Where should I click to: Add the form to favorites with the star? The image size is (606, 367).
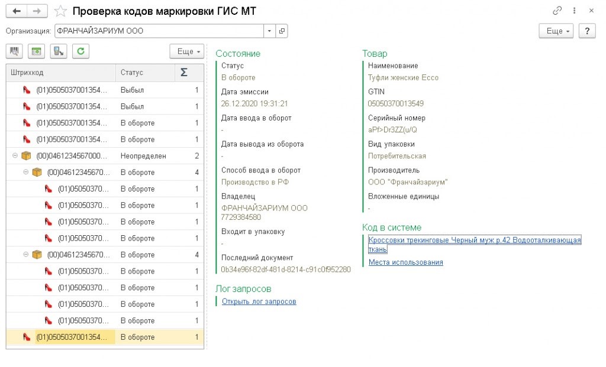coord(60,11)
